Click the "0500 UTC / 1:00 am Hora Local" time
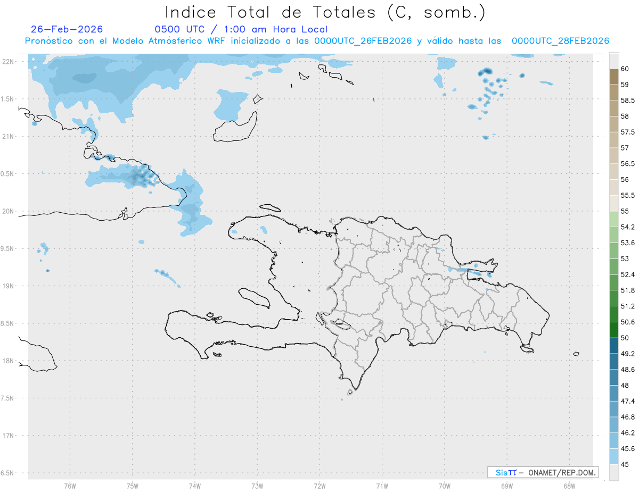The height and width of the screenshot is (493, 639). 241,29
